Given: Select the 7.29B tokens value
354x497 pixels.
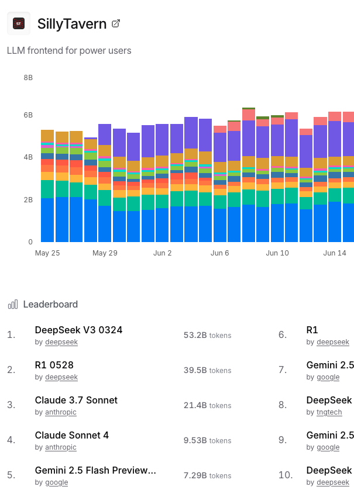Looking at the screenshot, I should tap(208, 476).
